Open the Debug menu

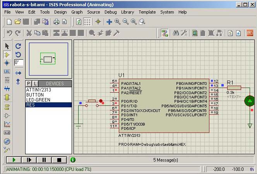[110, 12]
